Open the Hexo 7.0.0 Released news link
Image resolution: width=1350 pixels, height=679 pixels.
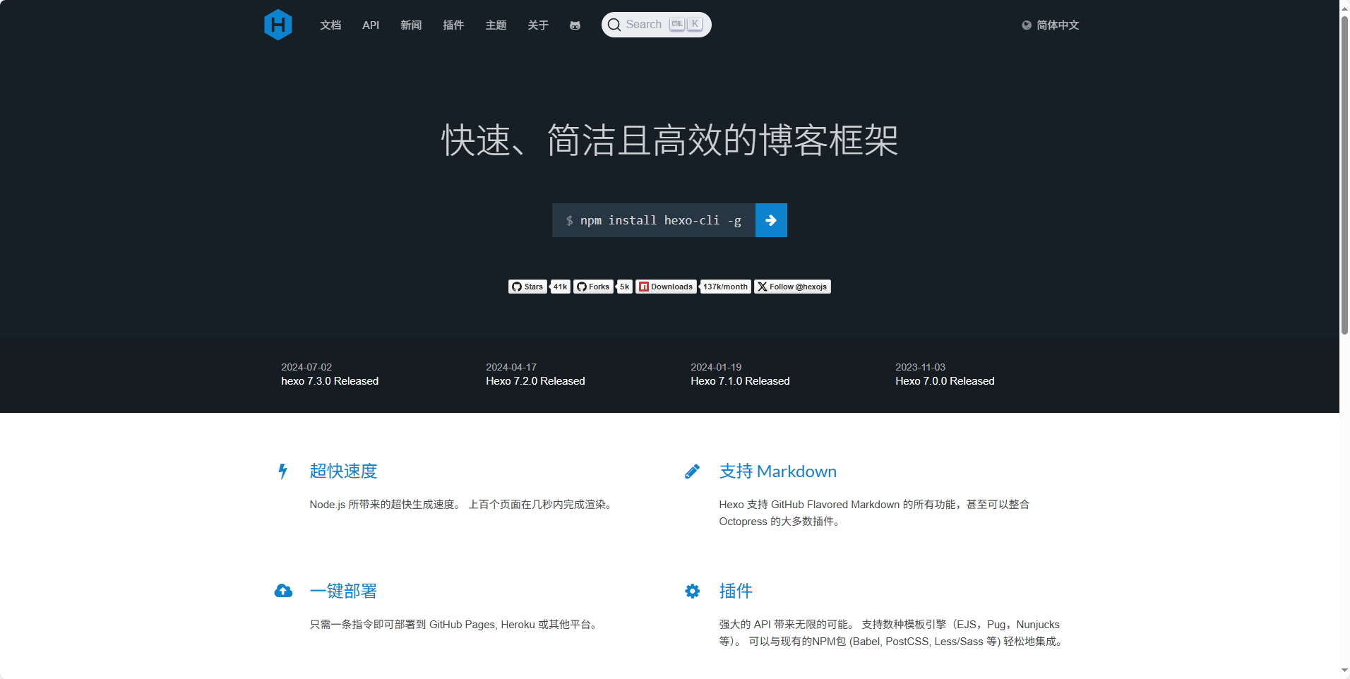pyautogui.click(x=945, y=381)
